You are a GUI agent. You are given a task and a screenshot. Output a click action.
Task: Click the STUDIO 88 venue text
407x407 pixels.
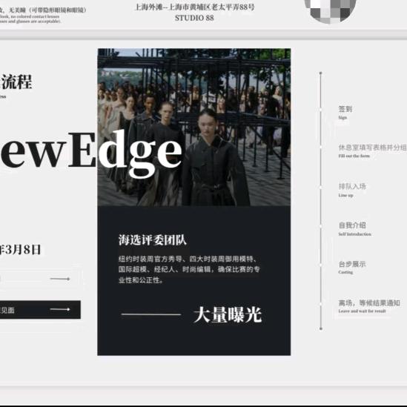(x=194, y=18)
